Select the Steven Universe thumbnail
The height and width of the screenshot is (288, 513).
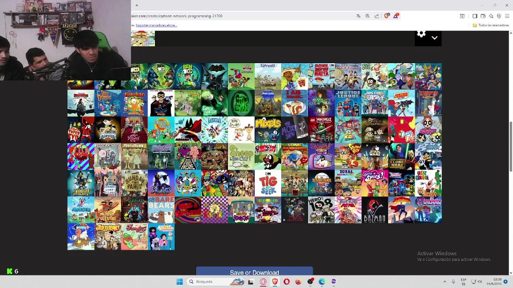pyautogui.click(x=161, y=237)
